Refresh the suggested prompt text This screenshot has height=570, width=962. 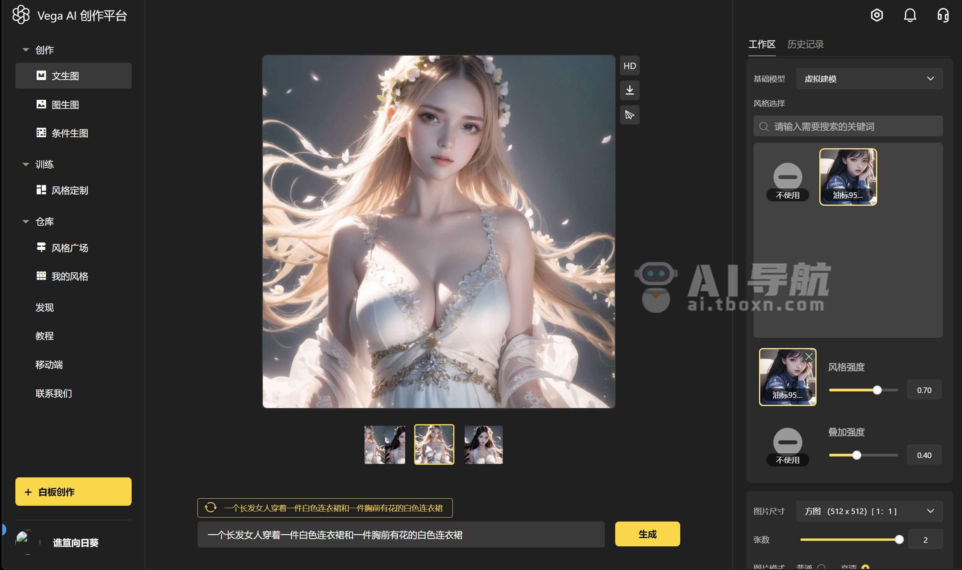(210, 507)
